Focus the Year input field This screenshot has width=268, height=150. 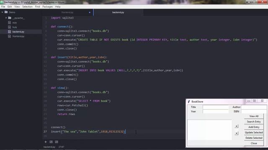[216, 111]
